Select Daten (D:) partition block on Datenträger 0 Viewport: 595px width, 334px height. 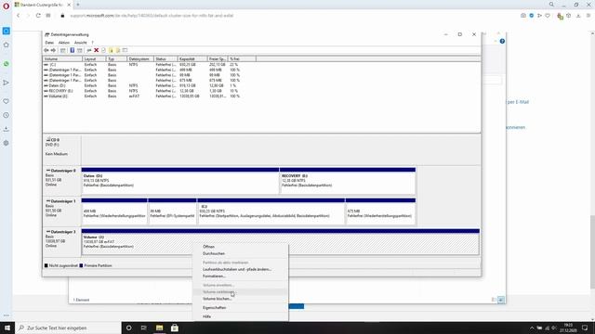pyautogui.click(x=180, y=181)
